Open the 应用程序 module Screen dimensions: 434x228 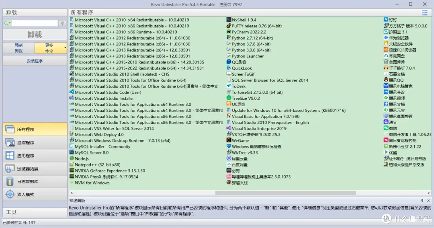[35, 155]
